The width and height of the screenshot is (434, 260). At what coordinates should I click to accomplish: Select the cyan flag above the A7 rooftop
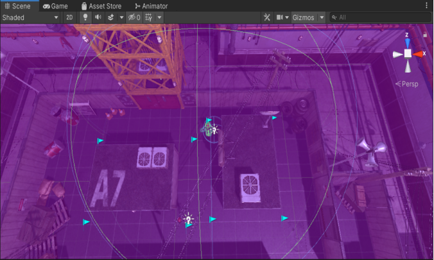[x=100, y=141]
